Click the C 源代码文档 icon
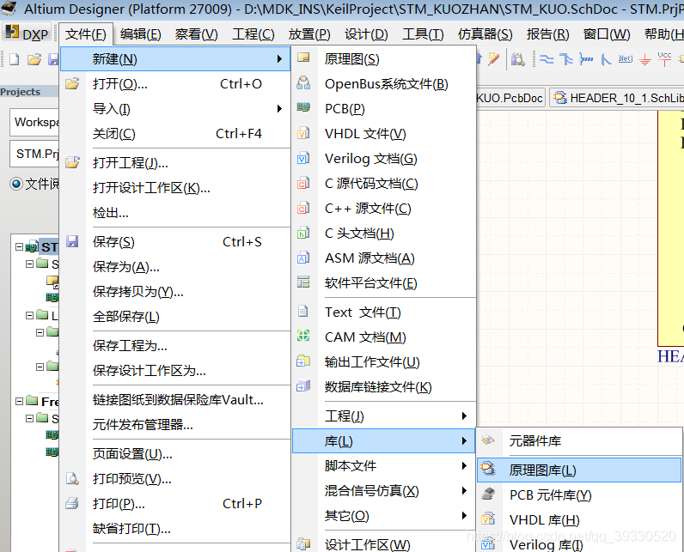The height and width of the screenshot is (552, 684). [303, 183]
